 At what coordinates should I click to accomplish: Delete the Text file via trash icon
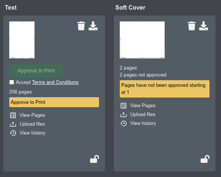(x=81, y=26)
